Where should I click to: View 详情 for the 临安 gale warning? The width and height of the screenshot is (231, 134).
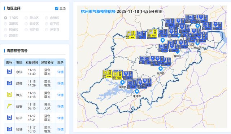coord(60,106)
